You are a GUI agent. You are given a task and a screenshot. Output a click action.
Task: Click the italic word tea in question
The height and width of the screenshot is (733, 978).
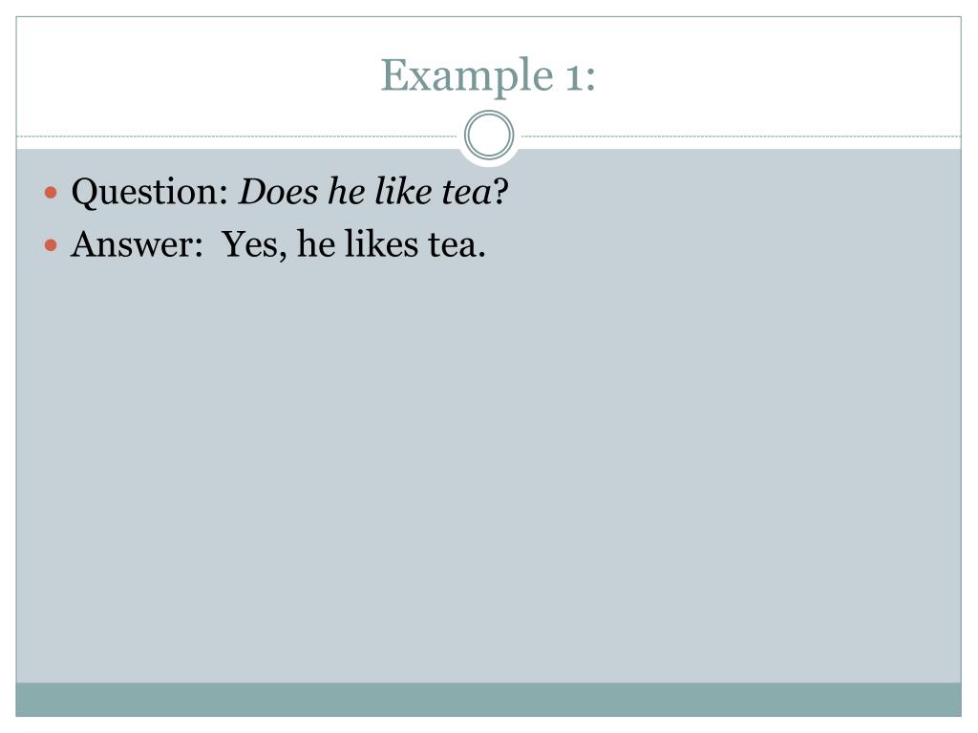[467, 192]
